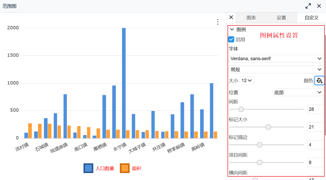
Task: Click the 间距 value field showing 28
Action: [315, 109]
